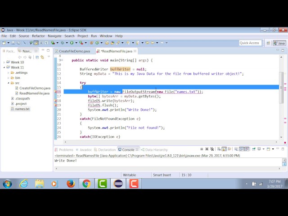Screen dimensions: 288x216
Task: Click the Terminate icon in Console toolbar
Action: coord(202,149)
